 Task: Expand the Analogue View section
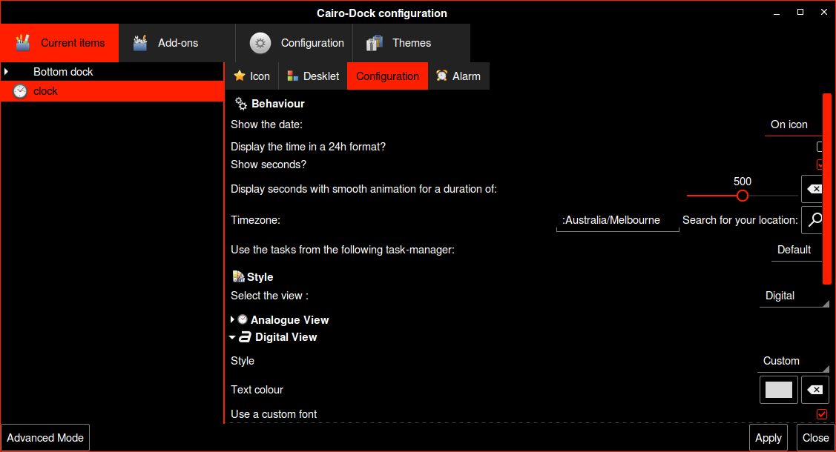[233, 319]
